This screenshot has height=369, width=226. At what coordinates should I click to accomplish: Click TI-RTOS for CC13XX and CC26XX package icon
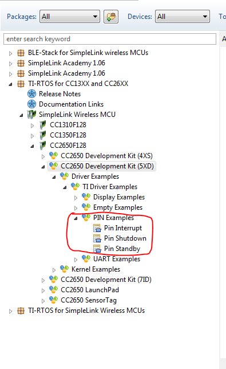pyautogui.click(x=21, y=84)
